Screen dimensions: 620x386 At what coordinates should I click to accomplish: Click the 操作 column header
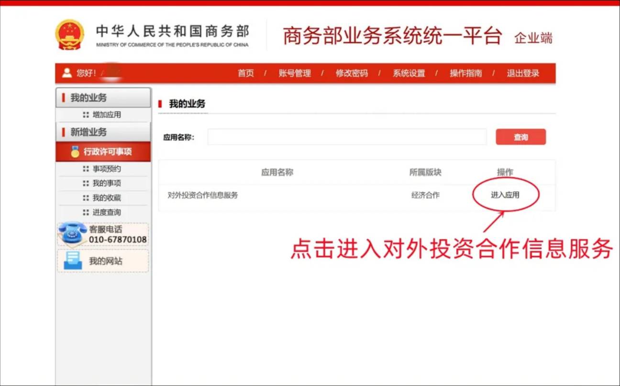[505, 172]
